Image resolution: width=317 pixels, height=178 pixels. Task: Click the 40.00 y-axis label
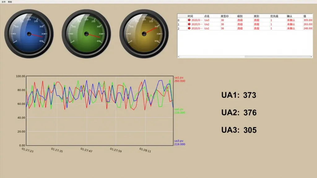click(21, 118)
